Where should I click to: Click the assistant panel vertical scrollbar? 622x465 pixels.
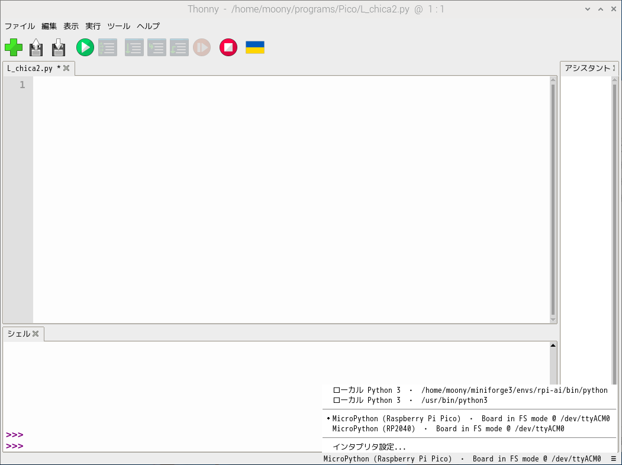[x=615, y=234]
